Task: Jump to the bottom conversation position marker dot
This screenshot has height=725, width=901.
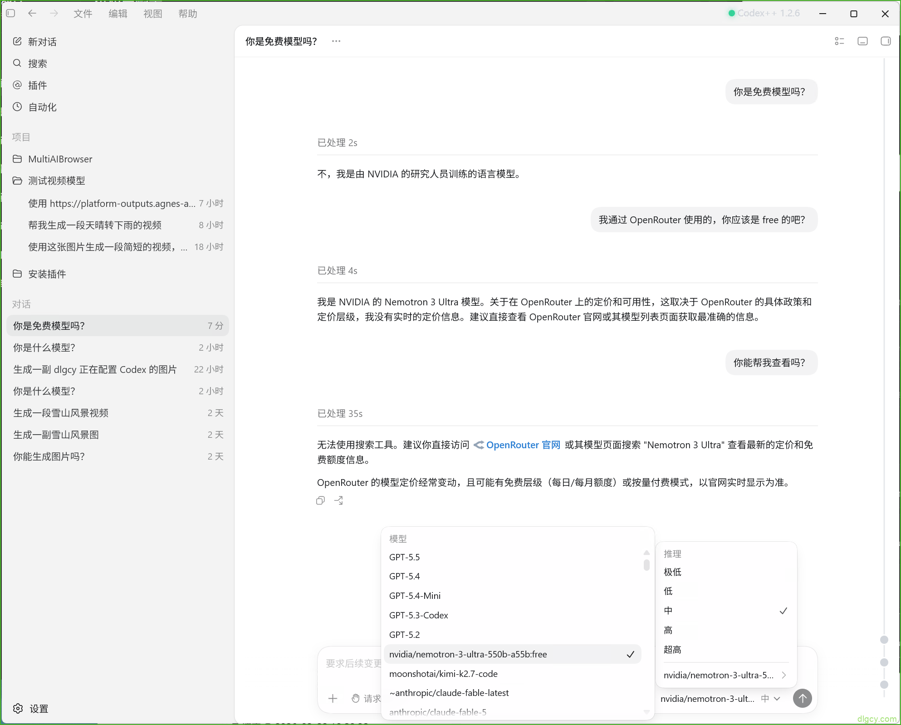Action: (x=884, y=684)
